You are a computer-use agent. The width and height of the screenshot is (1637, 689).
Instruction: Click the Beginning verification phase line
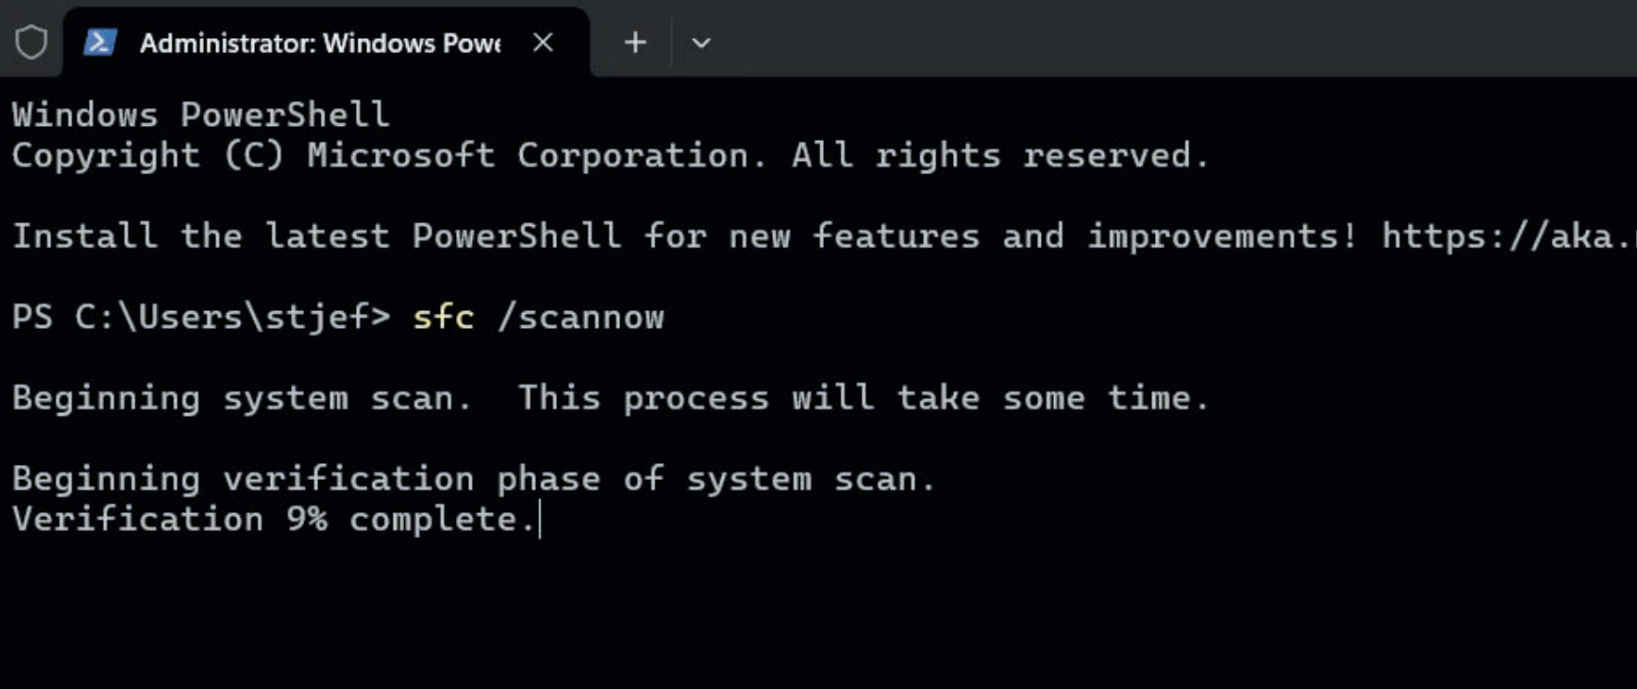[x=473, y=479]
